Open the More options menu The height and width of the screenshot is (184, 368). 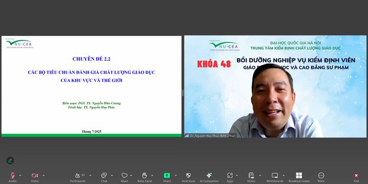(321, 177)
